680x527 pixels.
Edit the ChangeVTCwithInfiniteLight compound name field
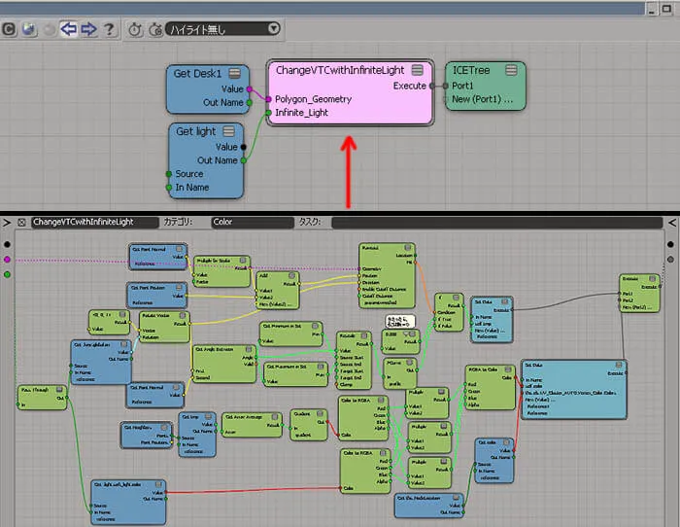[94, 223]
